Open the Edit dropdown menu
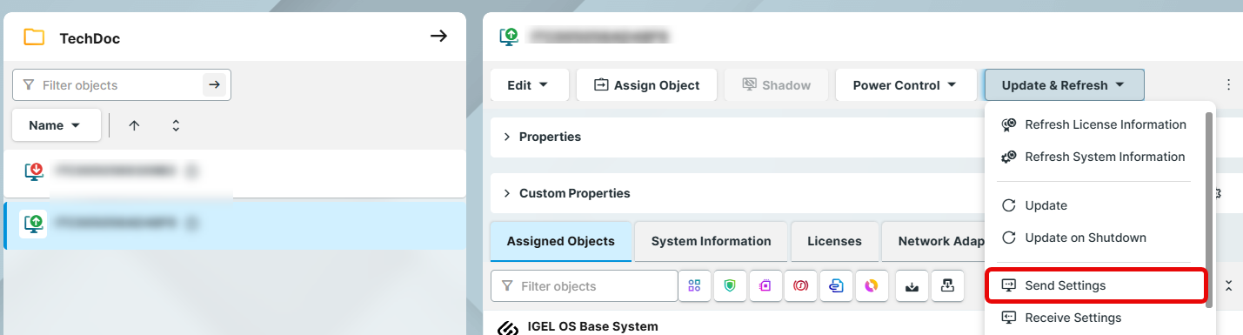1243x335 pixels. (x=529, y=85)
